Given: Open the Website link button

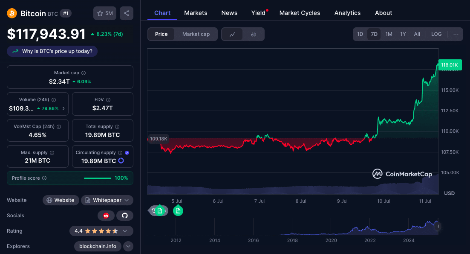Looking at the screenshot, I should click(61, 200).
